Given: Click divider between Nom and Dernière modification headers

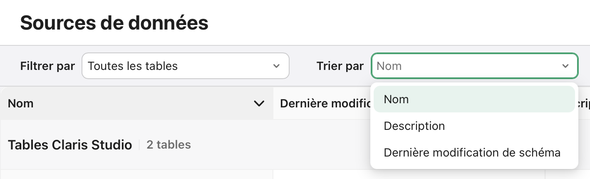Looking at the screenshot, I should pyautogui.click(x=273, y=103).
